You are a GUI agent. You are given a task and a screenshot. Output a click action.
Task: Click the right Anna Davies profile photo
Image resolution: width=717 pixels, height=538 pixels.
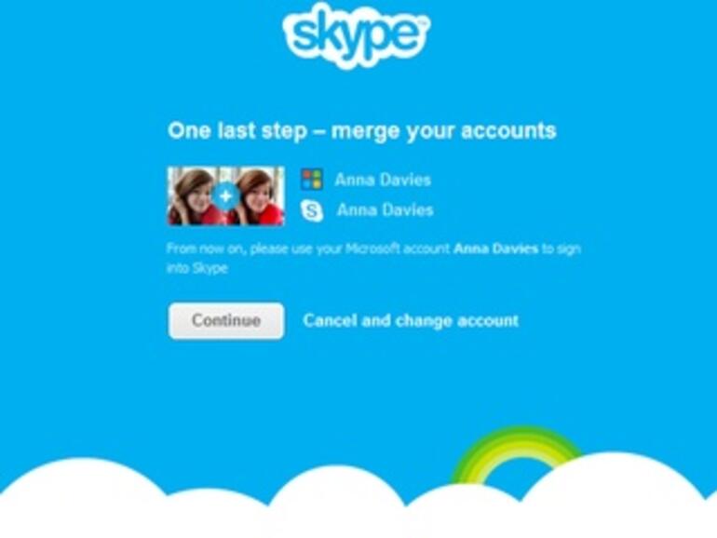(256, 196)
